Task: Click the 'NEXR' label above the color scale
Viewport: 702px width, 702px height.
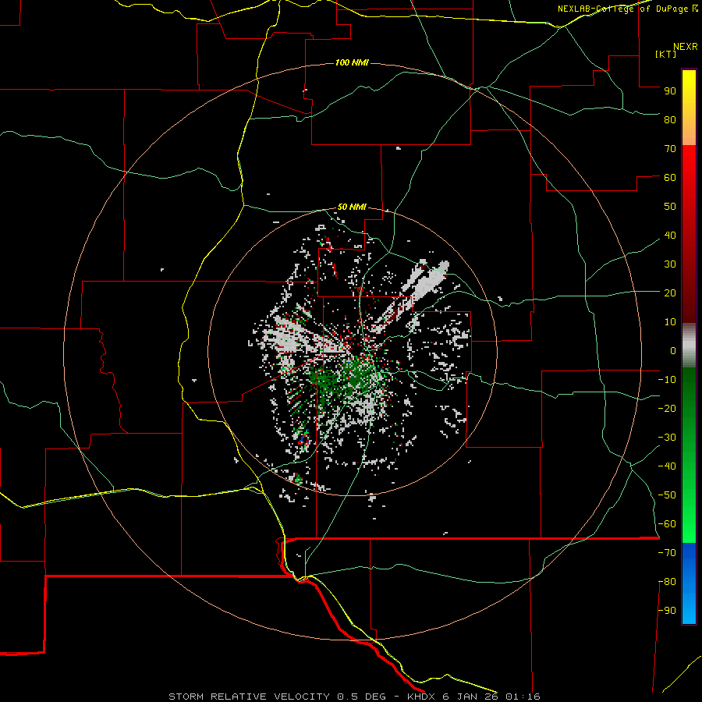Action: (686, 47)
